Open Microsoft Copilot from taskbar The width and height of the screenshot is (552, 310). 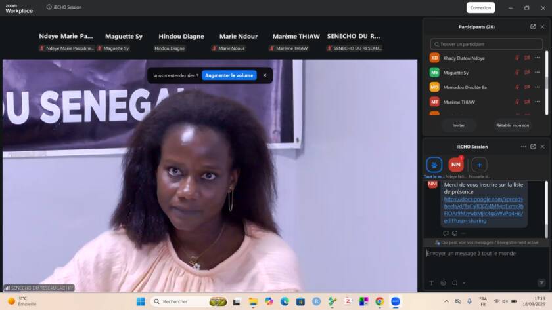pos(269,301)
